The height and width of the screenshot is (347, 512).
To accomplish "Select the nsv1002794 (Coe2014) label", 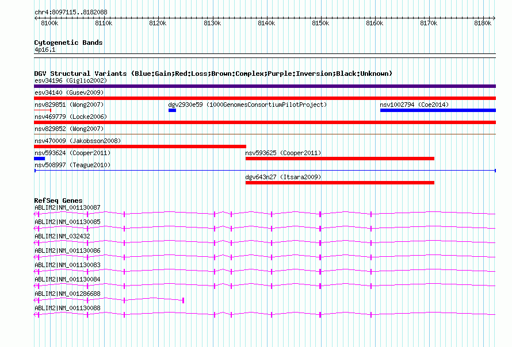I will (x=414, y=105).
